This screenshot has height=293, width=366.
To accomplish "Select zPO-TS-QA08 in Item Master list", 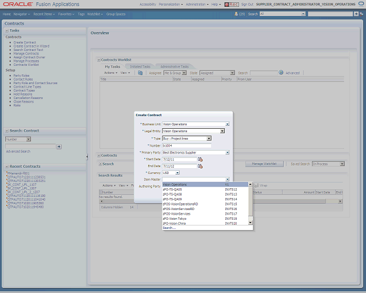I will (x=205, y=195).
